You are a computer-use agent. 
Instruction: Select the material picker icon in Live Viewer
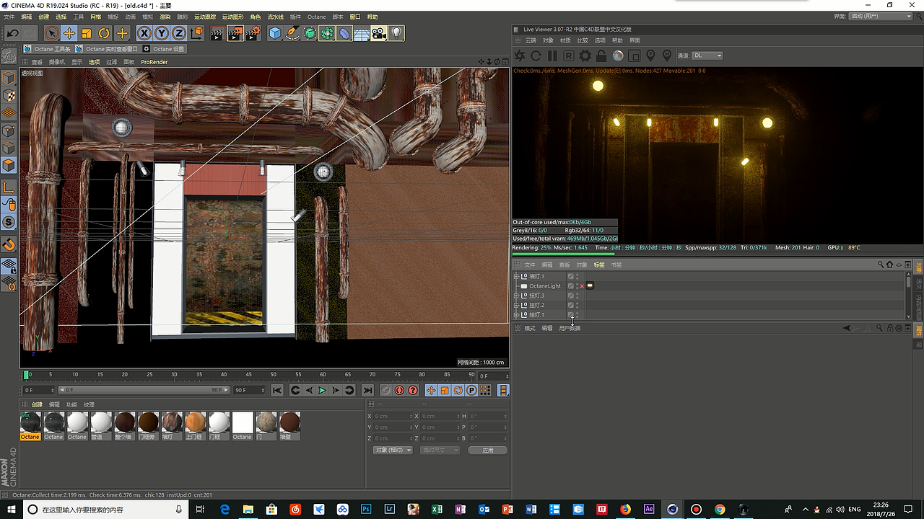point(666,56)
